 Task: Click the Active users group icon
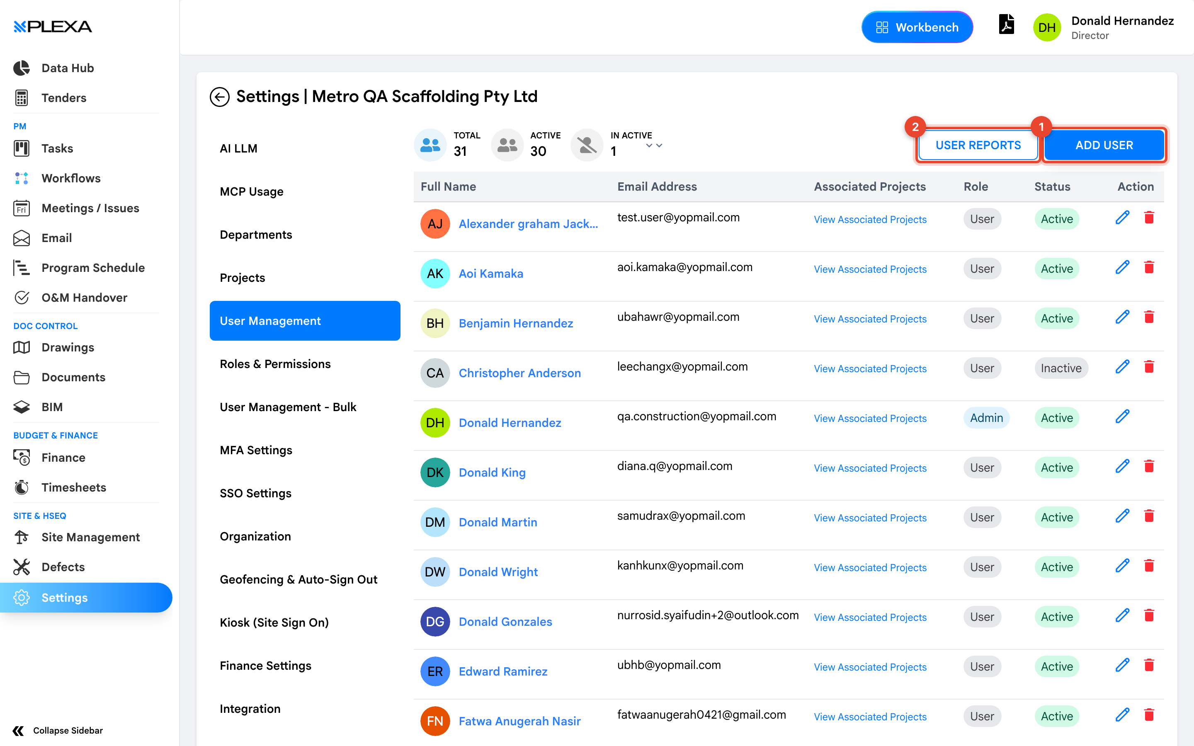pyautogui.click(x=507, y=145)
